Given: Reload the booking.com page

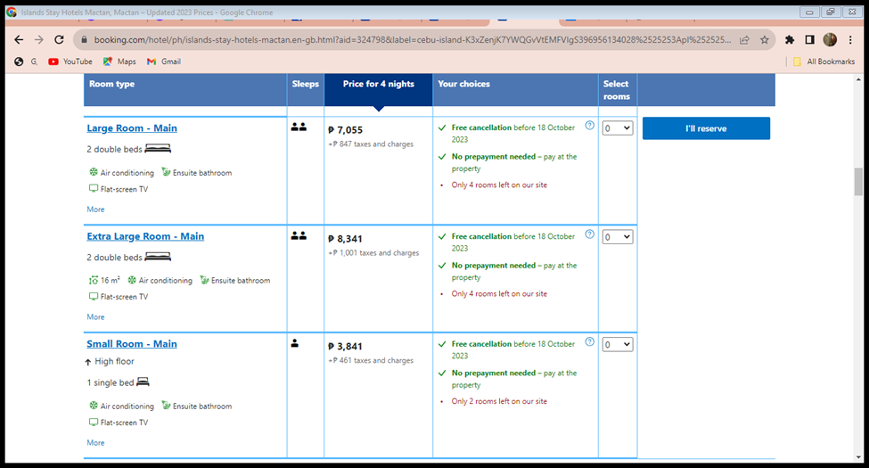Looking at the screenshot, I should 59,40.
